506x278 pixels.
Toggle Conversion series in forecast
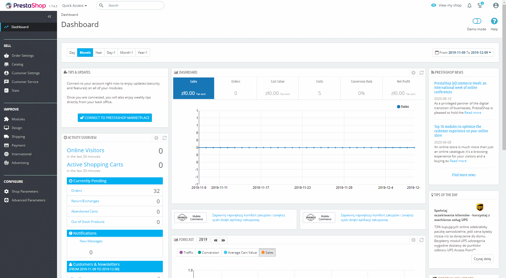pyautogui.click(x=208, y=253)
